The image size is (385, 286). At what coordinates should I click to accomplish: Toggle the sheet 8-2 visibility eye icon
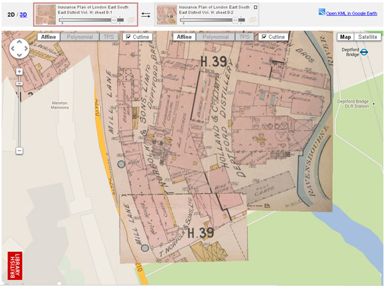(252, 19)
